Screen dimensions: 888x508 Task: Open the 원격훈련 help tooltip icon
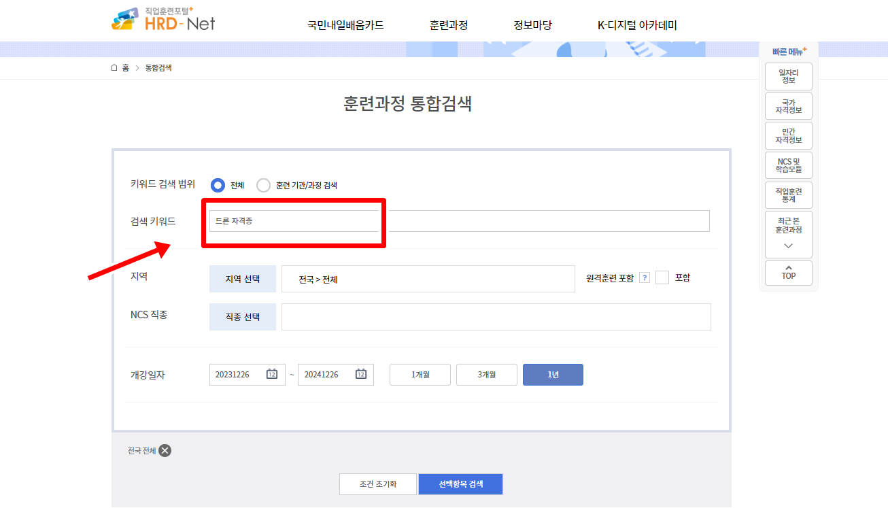pos(644,277)
